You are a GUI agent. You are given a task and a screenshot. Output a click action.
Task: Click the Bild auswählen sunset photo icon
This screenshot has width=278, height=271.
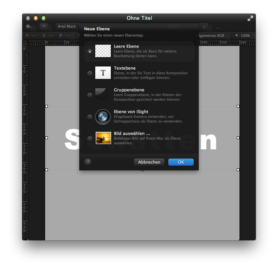pos(103,138)
